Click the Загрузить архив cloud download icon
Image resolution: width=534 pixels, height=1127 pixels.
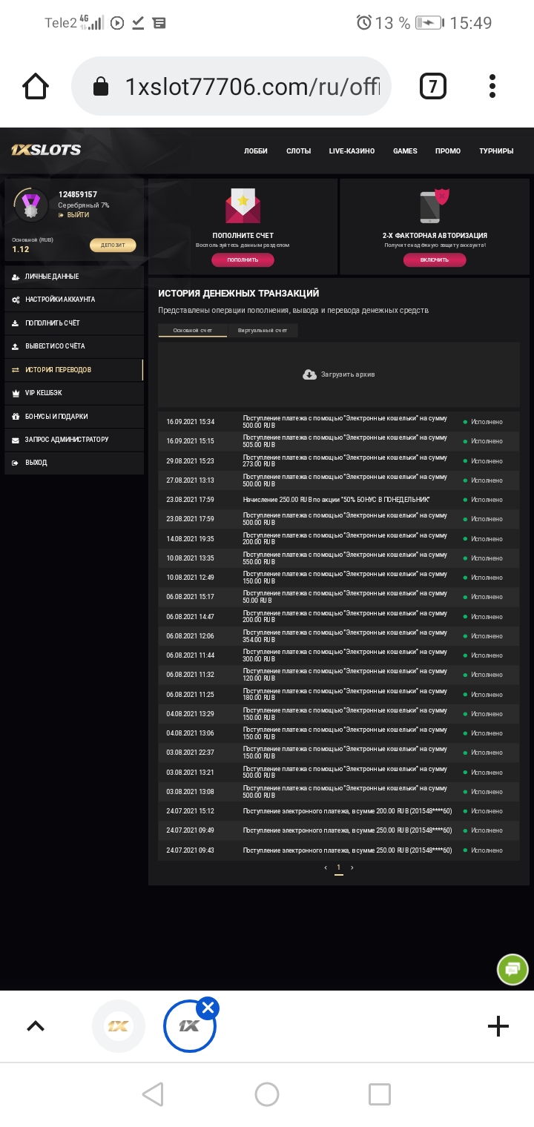point(311,374)
